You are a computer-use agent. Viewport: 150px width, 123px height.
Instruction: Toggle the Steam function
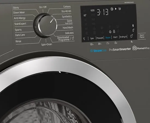click(x=108, y=37)
